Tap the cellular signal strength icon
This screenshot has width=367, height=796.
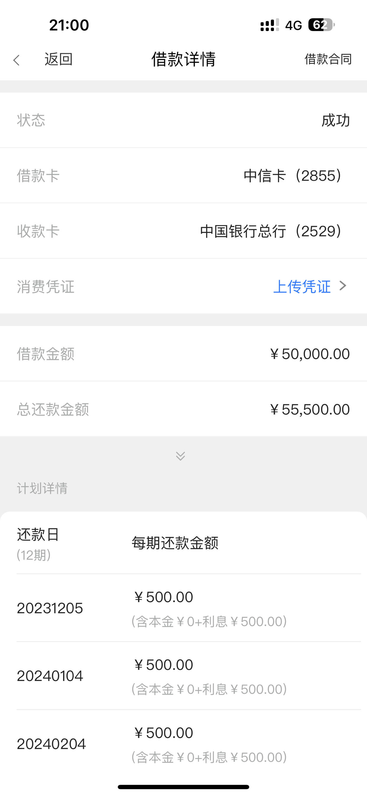coord(270,25)
